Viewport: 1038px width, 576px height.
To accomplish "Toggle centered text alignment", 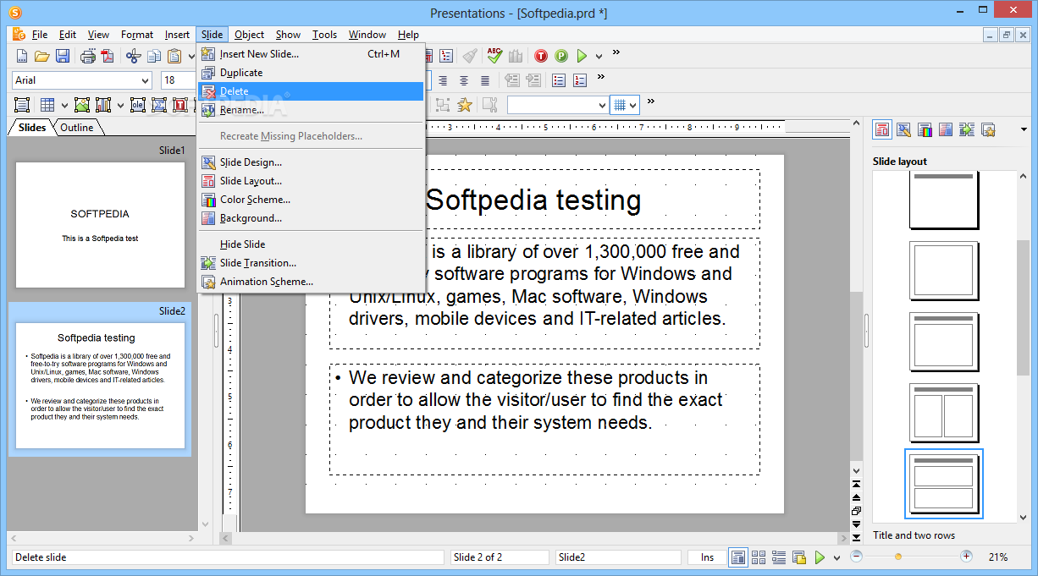I will click(464, 80).
